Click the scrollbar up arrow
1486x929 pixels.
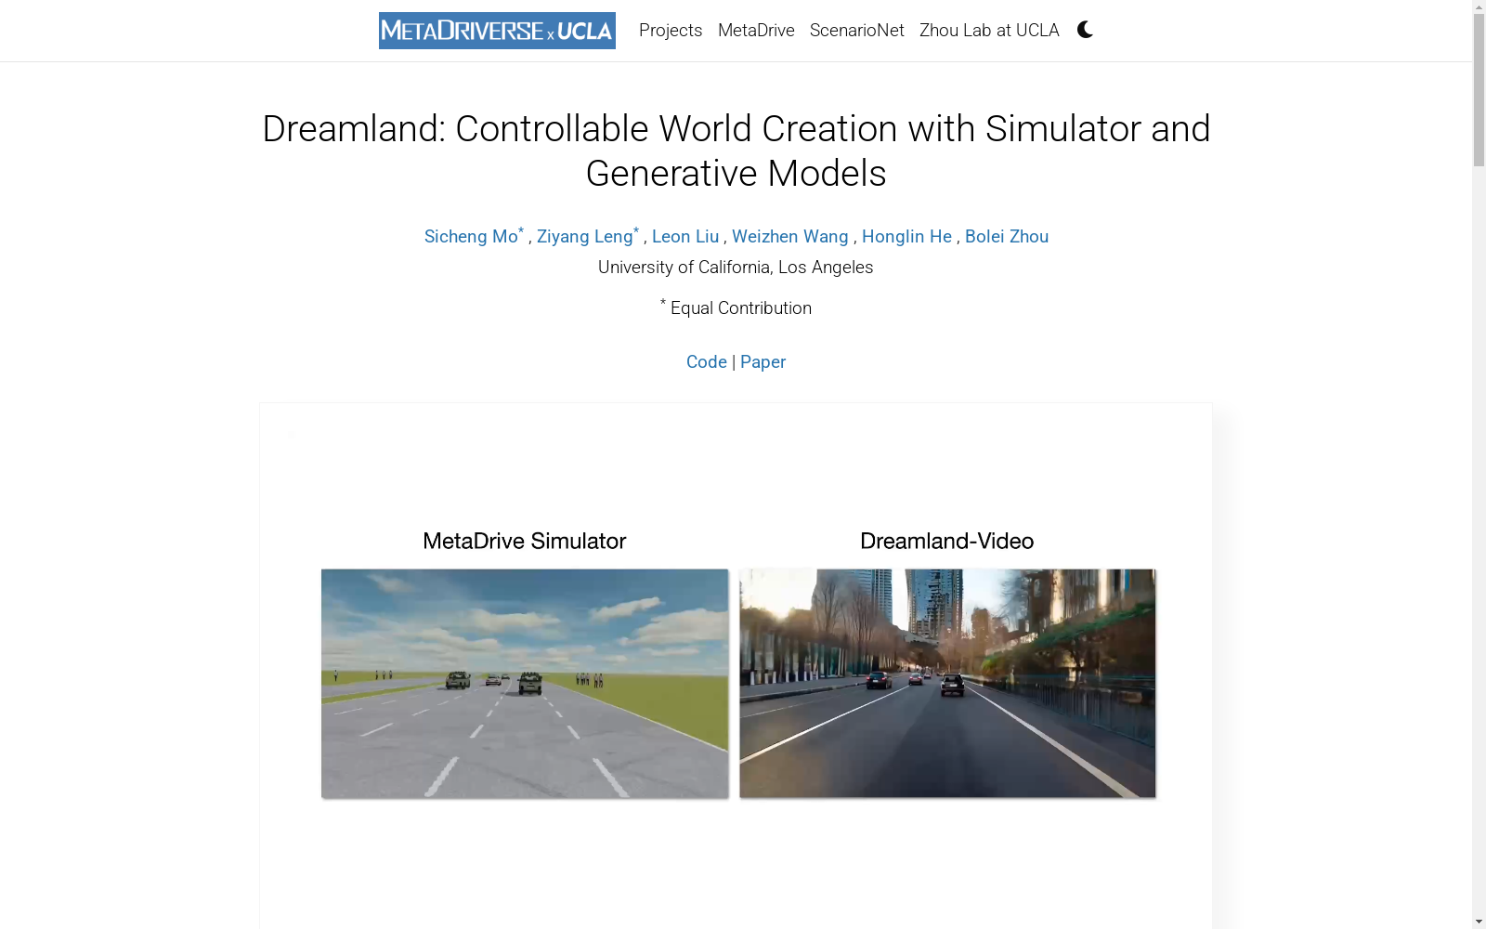click(1479, 7)
